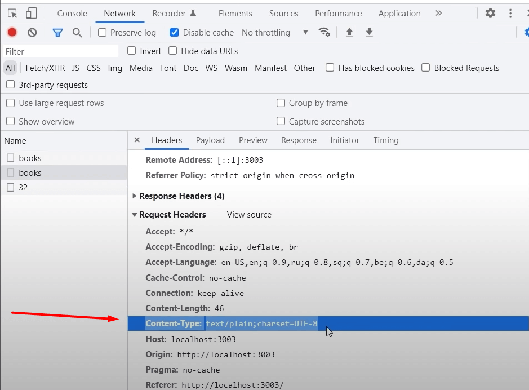Clear the network log
Image resolution: width=529 pixels, height=390 pixels.
(32, 33)
